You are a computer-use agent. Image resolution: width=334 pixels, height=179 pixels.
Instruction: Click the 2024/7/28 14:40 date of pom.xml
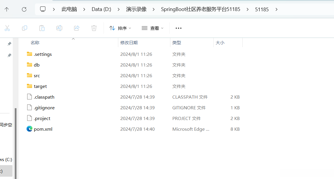coord(137,129)
